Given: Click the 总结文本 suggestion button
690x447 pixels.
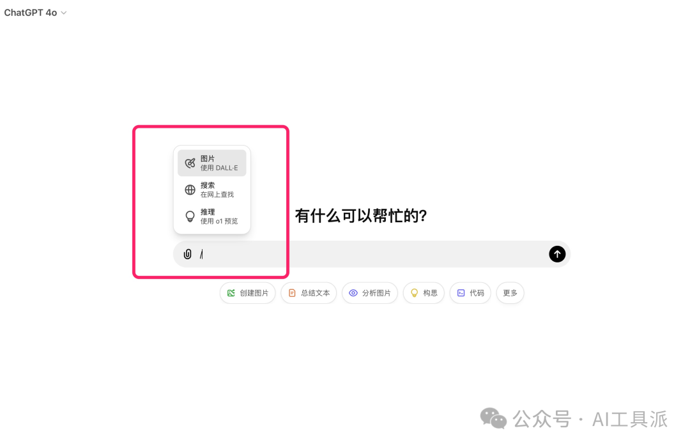Looking at the screenshot, I should tap(309, 293).
